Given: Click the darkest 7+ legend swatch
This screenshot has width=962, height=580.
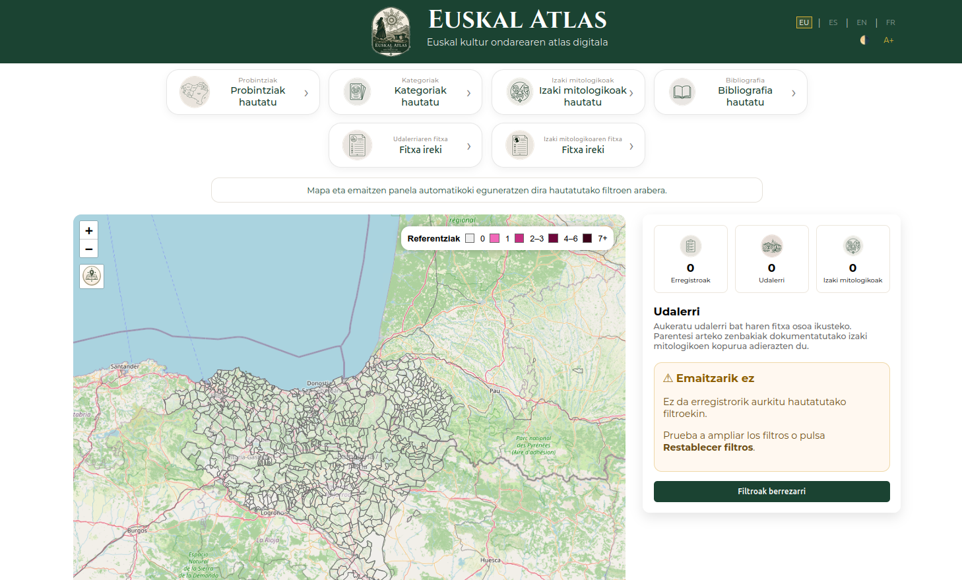Looking at the screenshot, I should [x=587, y=238].
